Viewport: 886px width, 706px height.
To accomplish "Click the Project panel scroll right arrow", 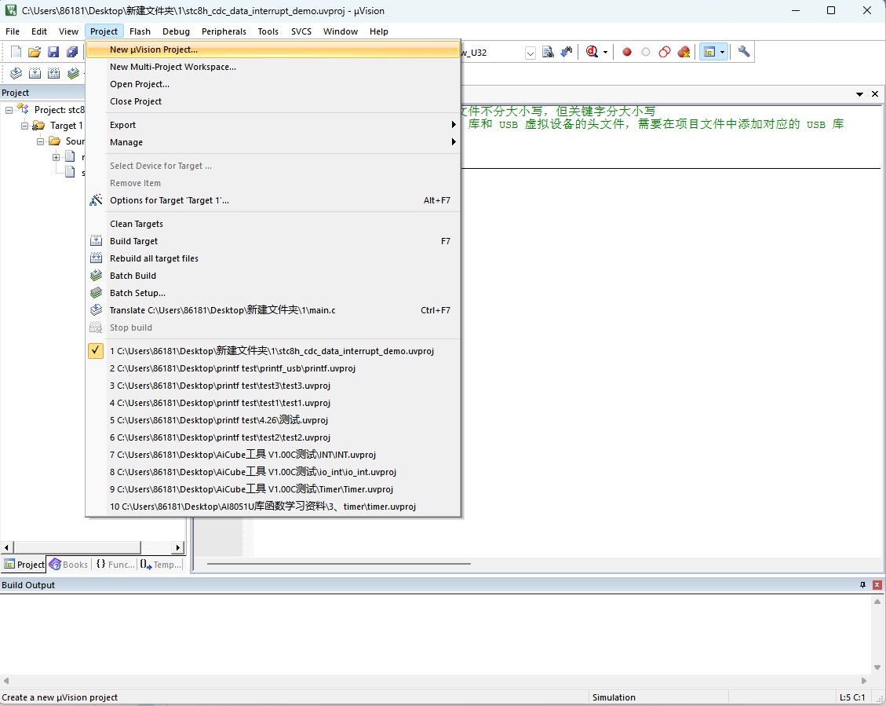I will pyautogui.click(x=177, y=547).
